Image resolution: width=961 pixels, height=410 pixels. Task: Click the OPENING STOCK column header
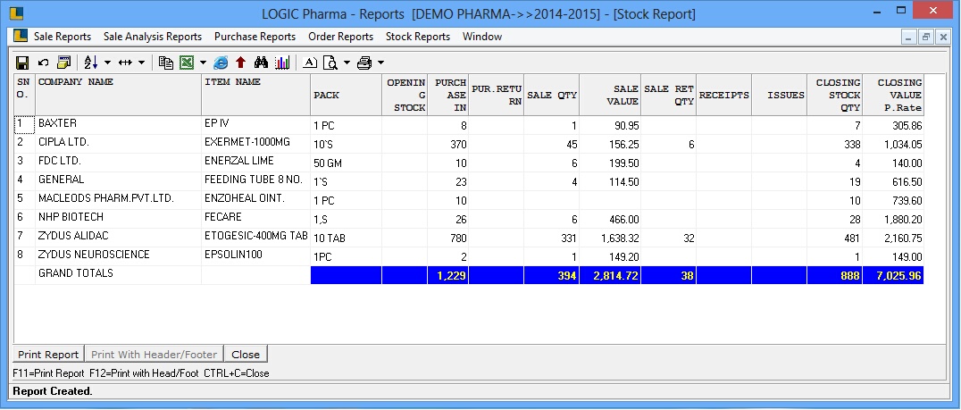click(405, 95)
